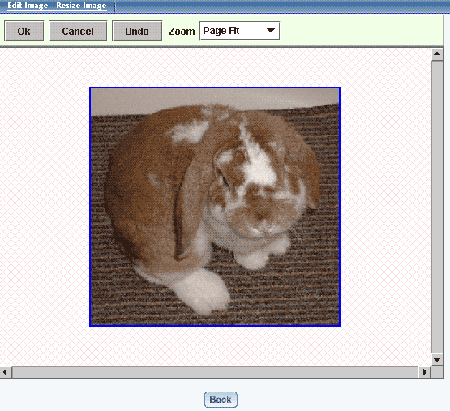
Task: Click the Zoom label text
Action: [182, 31]
